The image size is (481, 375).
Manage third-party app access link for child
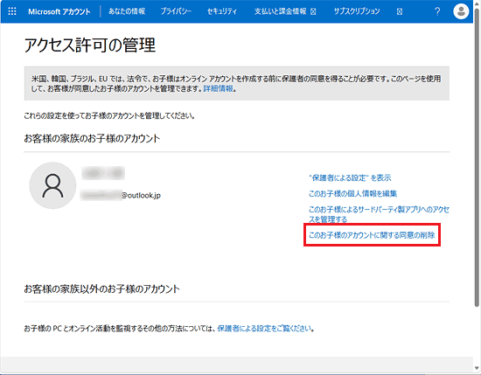click(379, 214)
